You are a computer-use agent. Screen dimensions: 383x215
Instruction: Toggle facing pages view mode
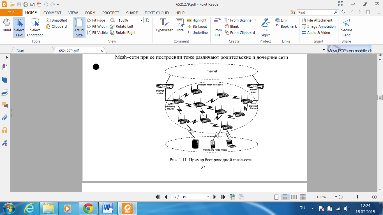(294, 197)
